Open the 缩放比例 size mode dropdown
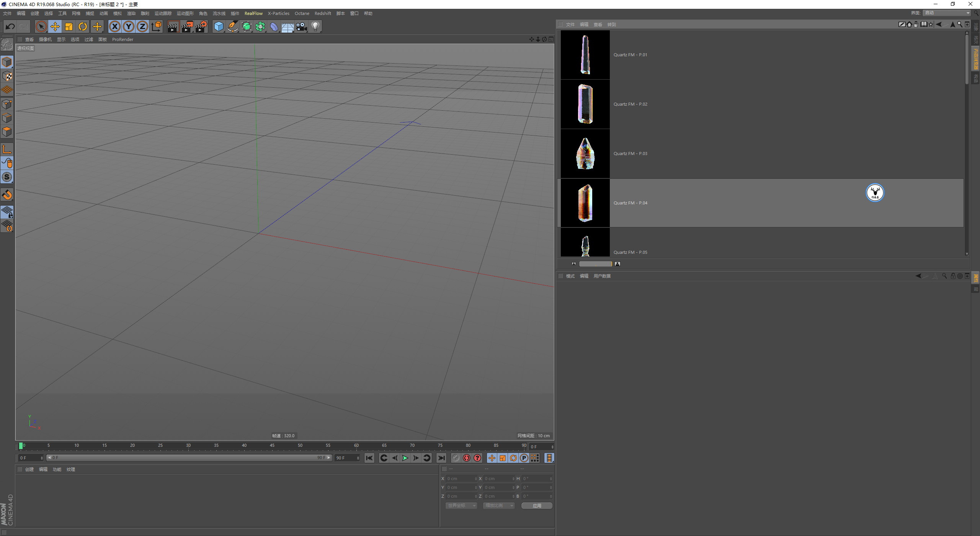Screen dimensions: 980x536 [498, 506]
